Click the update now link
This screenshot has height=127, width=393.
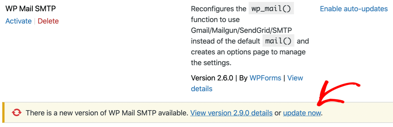click(x=302, y=113)
